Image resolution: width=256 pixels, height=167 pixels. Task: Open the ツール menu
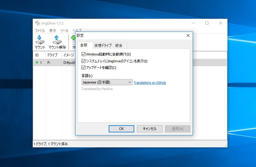click(64, 31)
